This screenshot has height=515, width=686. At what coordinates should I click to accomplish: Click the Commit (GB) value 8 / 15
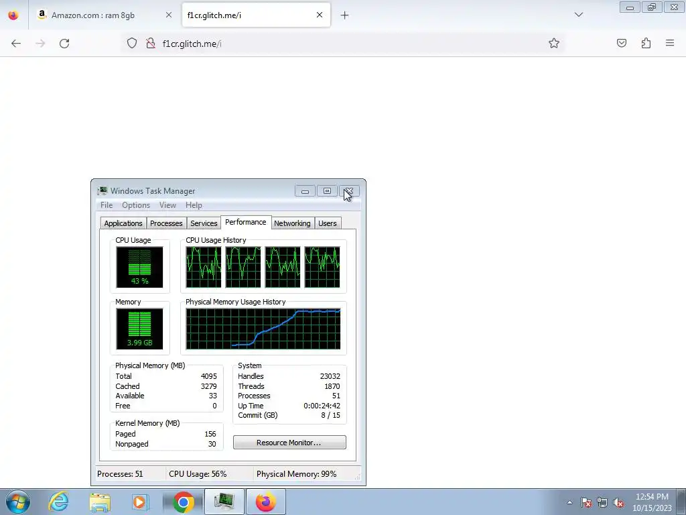(331, 415)
